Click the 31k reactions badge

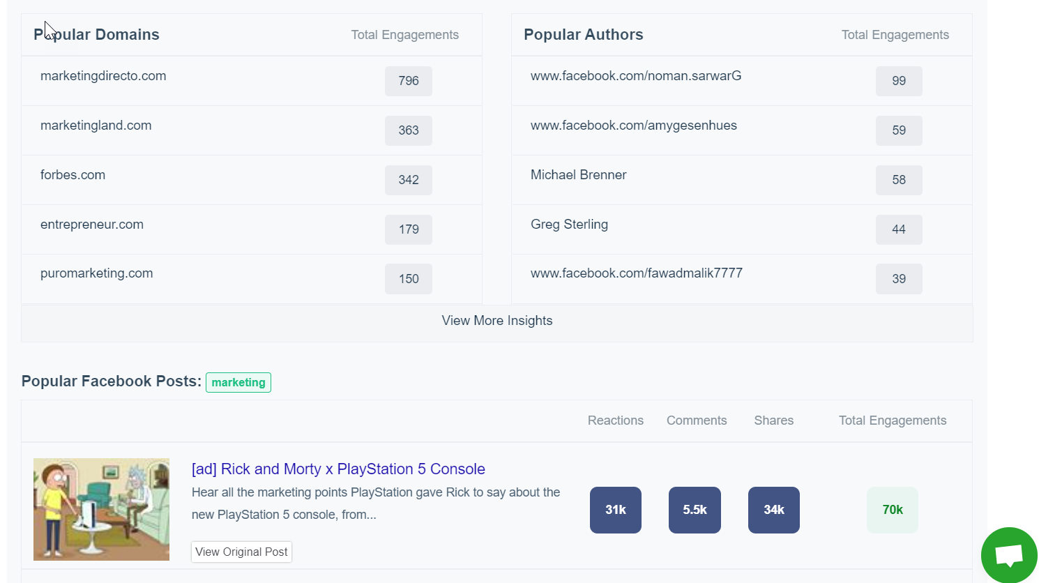click(x=616, y=510)
